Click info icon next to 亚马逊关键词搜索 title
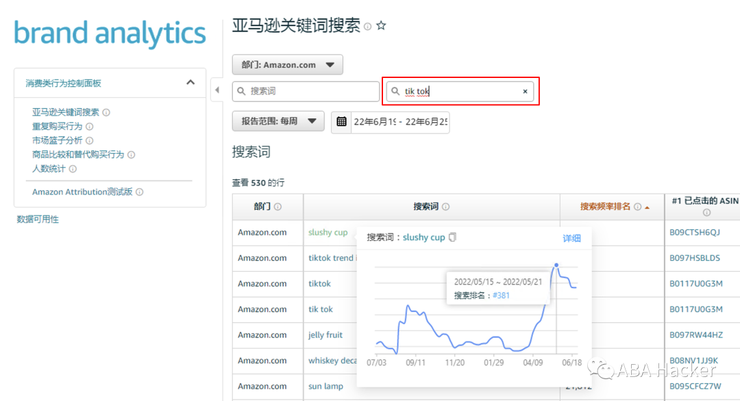This screenshot has width=740, height=401. [x=368, y=27]
